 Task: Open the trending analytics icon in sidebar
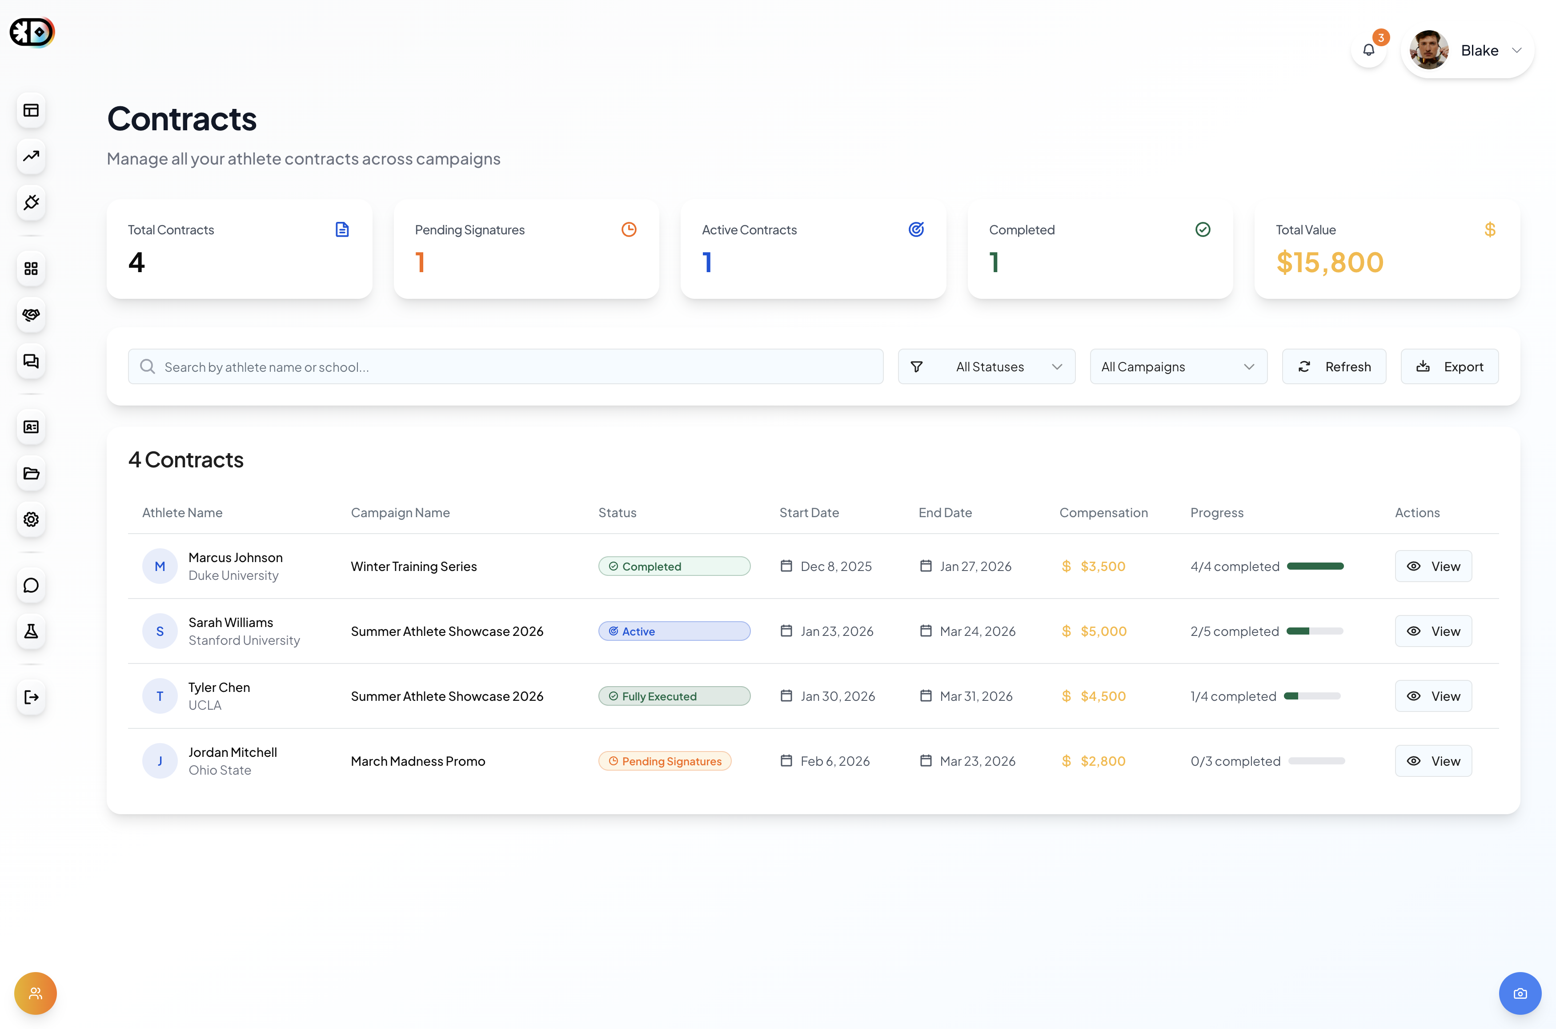[31, 156]
